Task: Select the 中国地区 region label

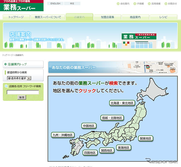Action: tap(89, 126)
